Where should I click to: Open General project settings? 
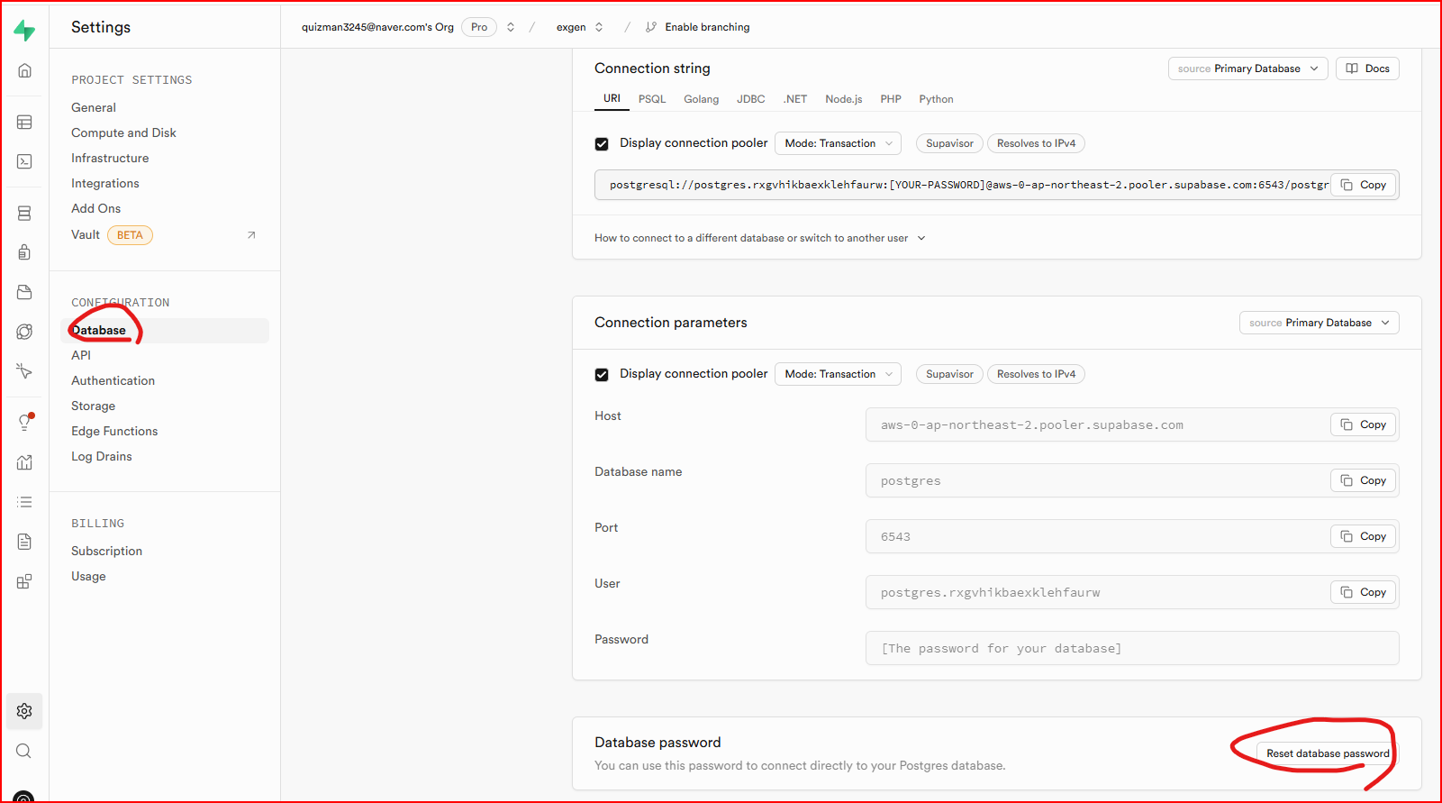tap(94, 107)
